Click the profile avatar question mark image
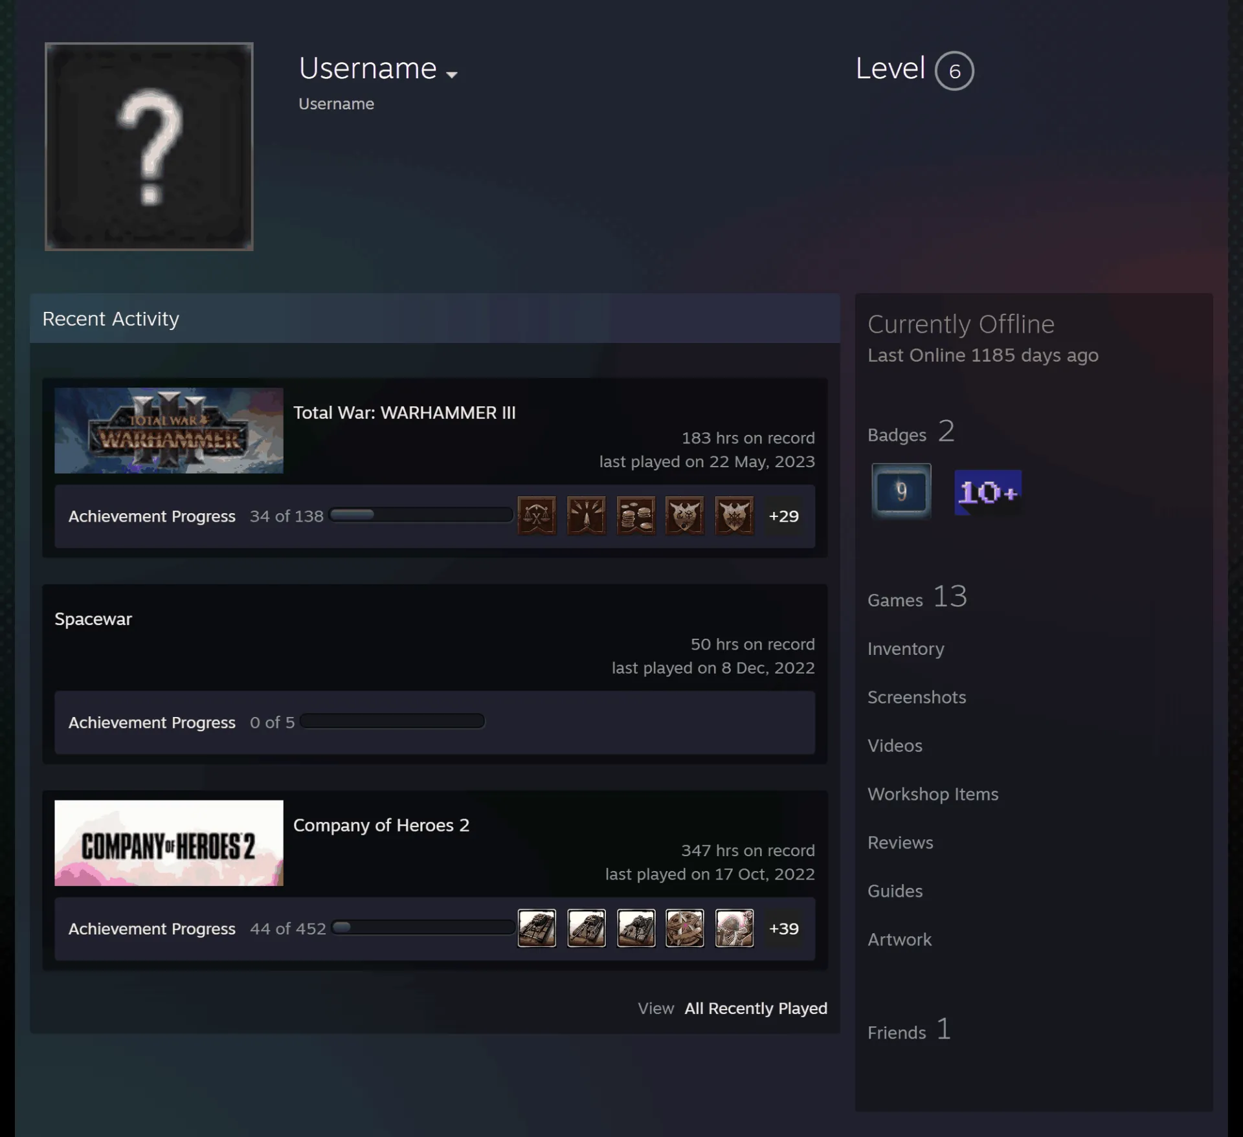This screenshot has height=1137, width=1243. click(x=149, y=146)
